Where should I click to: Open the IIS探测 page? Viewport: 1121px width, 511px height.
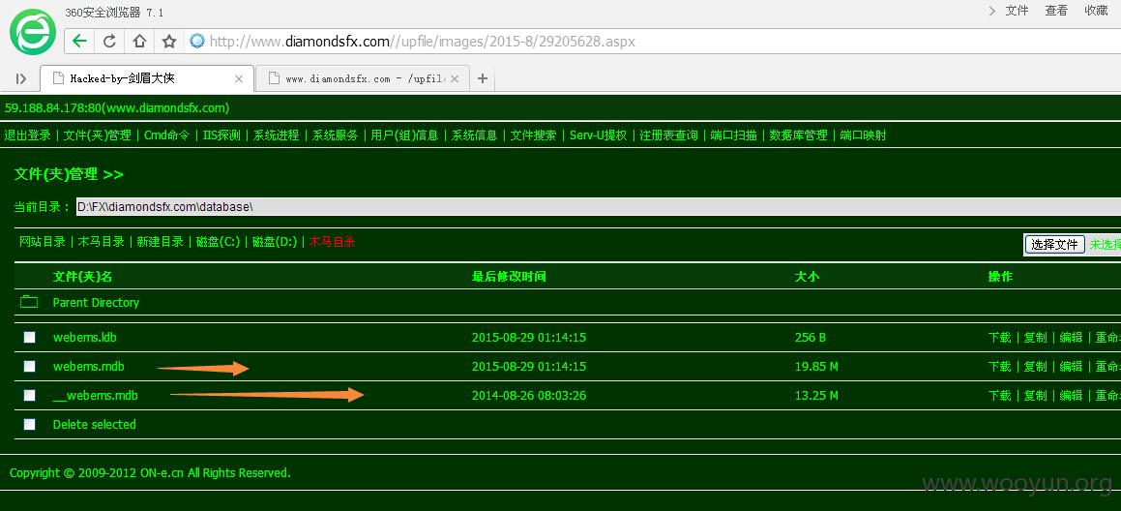tap(221, 135)
